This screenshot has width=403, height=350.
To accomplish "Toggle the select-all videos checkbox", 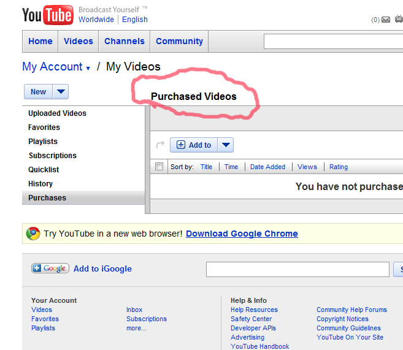I will click(x=159, y=166).
